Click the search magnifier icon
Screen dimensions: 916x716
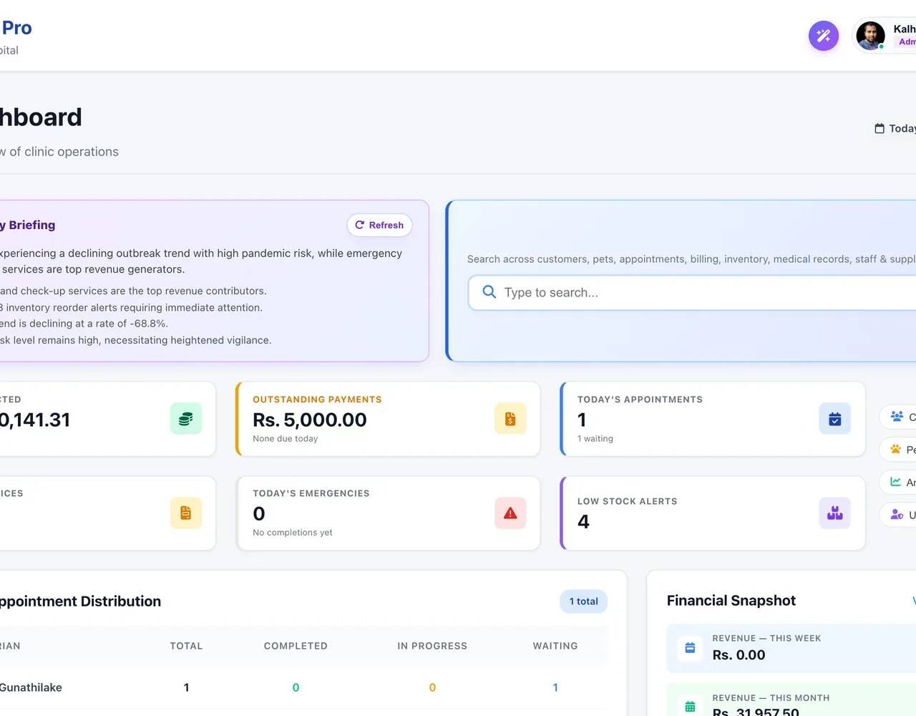tap(489, 292)
